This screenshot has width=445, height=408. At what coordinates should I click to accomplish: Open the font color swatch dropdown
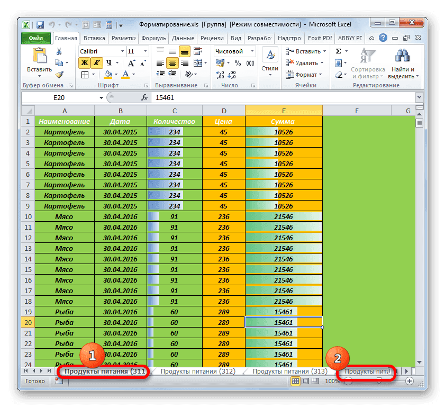pos(132,75)
